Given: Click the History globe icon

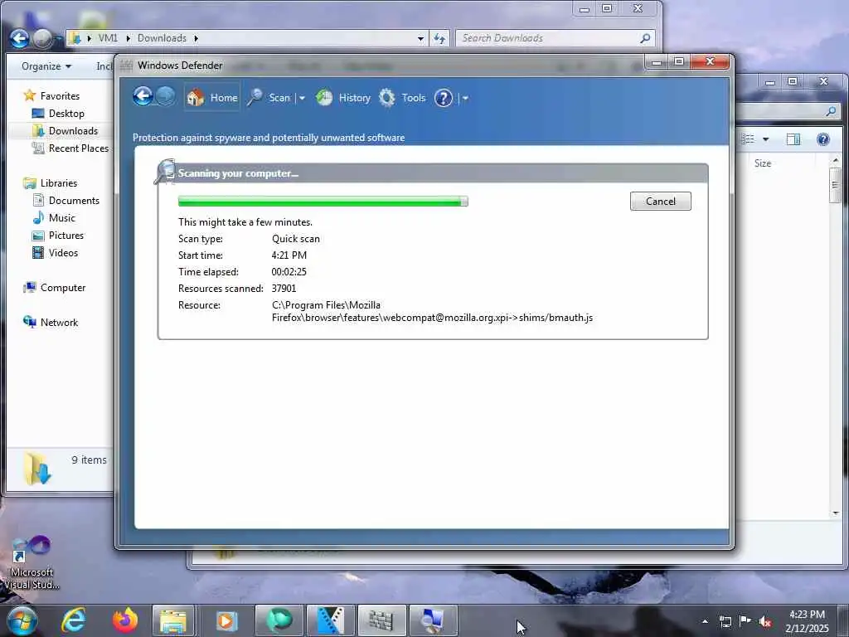Looking at the screenshot, I should coord(324,98).
